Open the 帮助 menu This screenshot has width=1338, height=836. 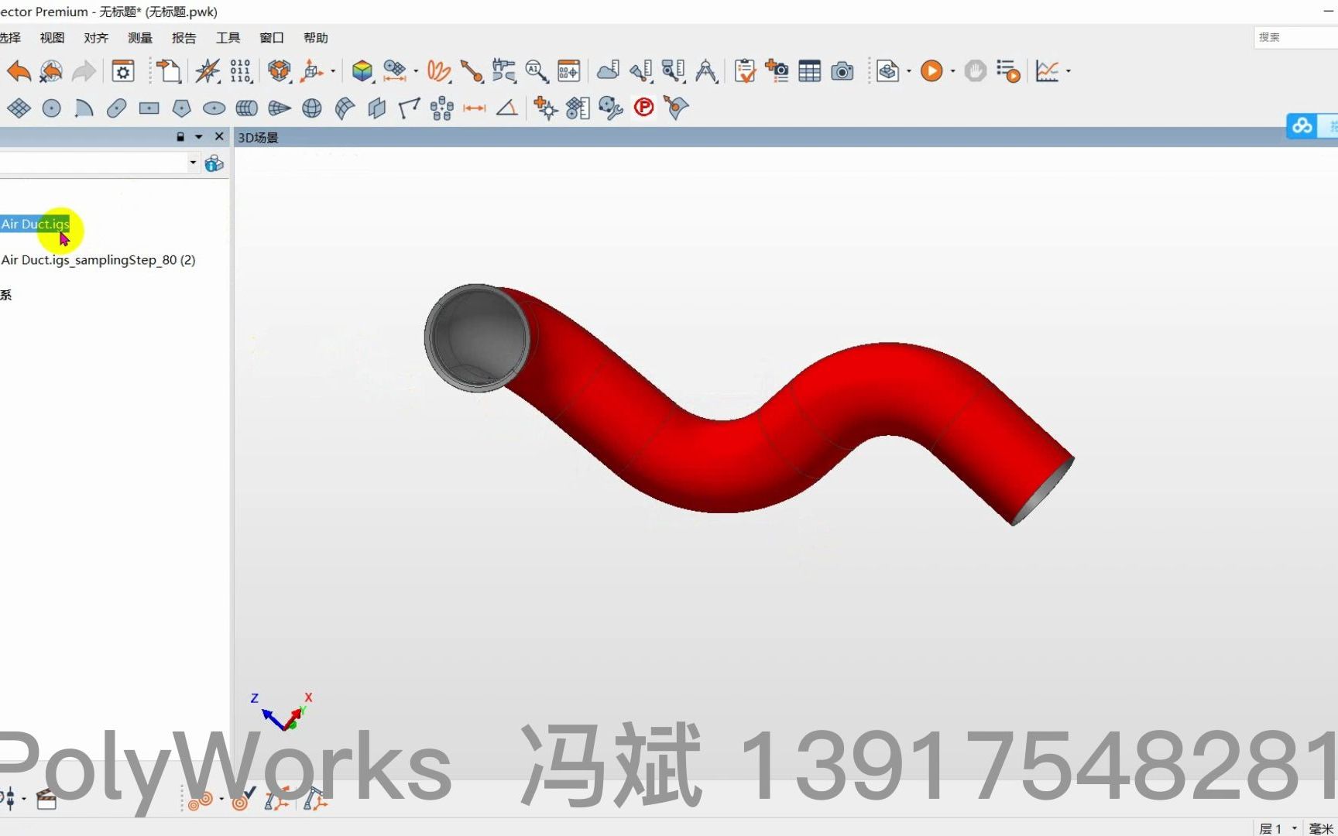tap(316, 38)
